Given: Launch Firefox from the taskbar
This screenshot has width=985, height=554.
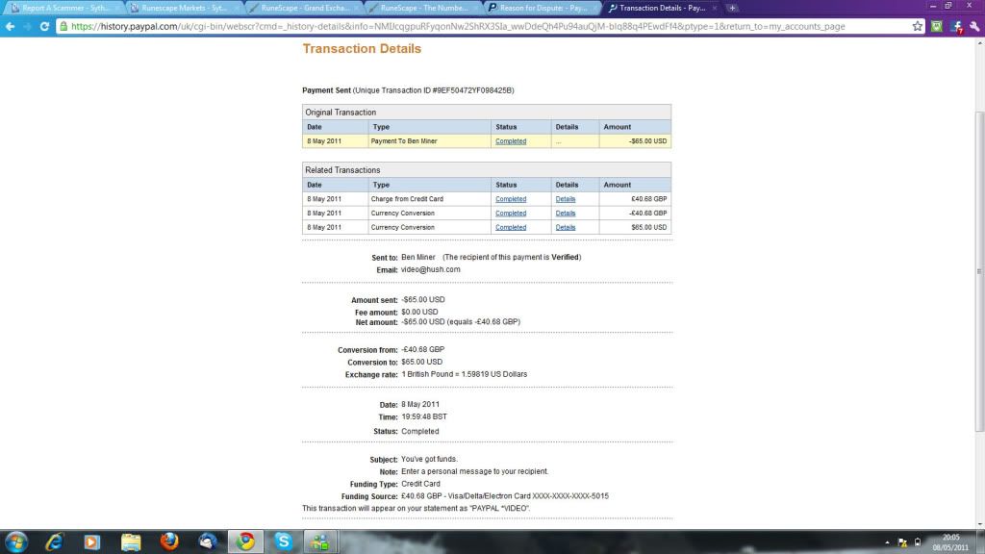Looking at the screenshot, I should 169,541.
